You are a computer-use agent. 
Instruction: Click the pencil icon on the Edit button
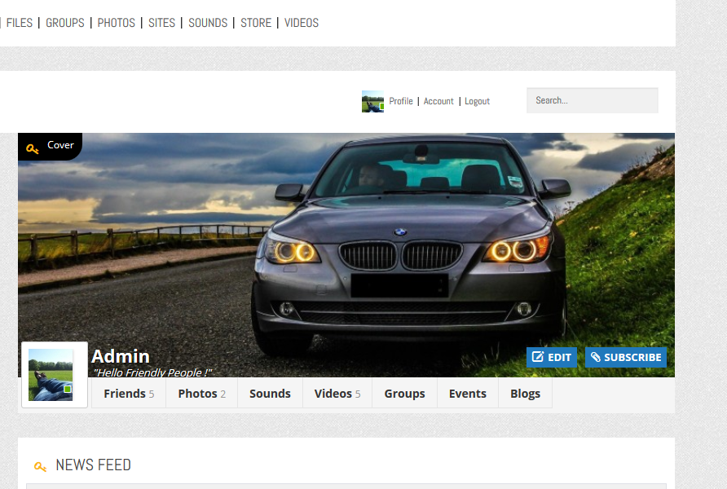pos(538,356)
